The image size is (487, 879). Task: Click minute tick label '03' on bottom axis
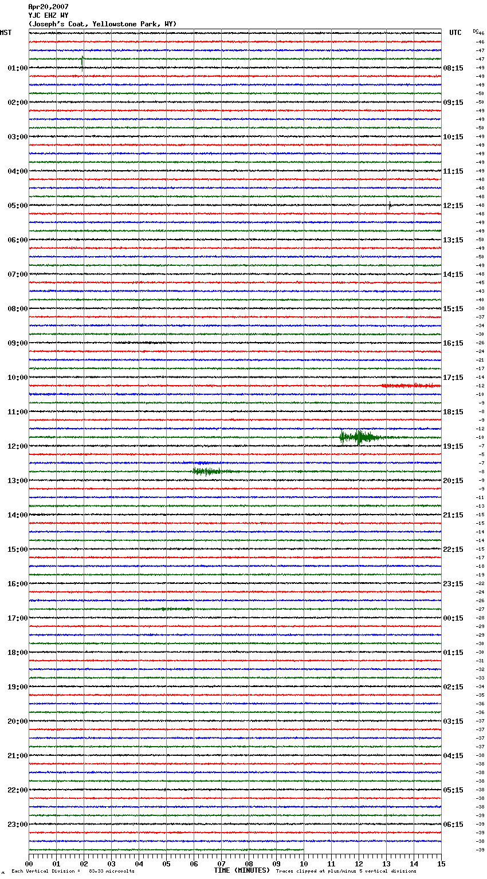click(111, 864)
